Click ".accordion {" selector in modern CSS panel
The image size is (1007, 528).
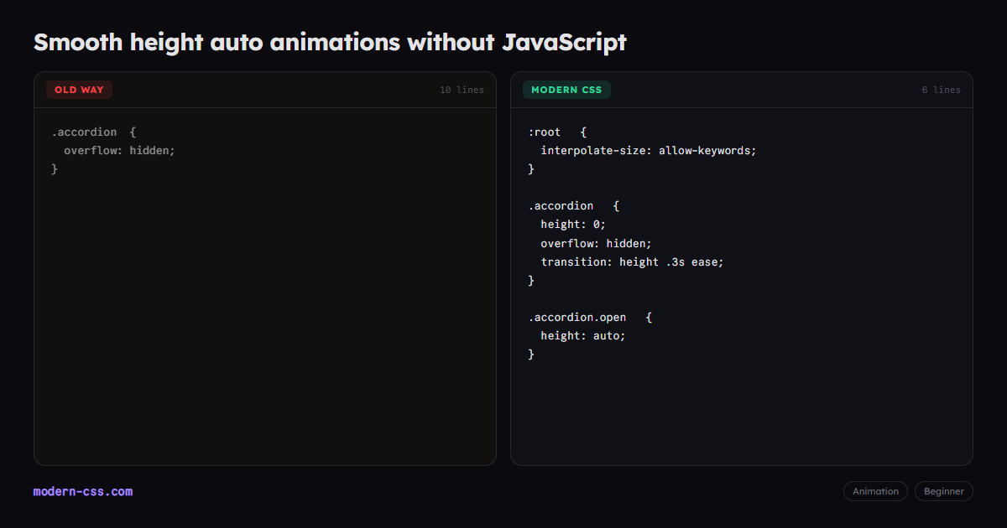[574, 205]
